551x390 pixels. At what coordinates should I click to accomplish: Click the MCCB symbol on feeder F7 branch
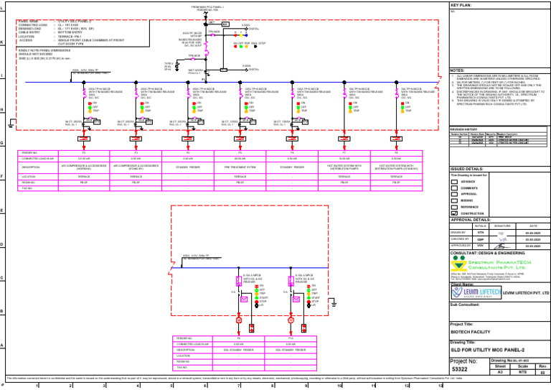pyautogui.click(x=344, y=93)
